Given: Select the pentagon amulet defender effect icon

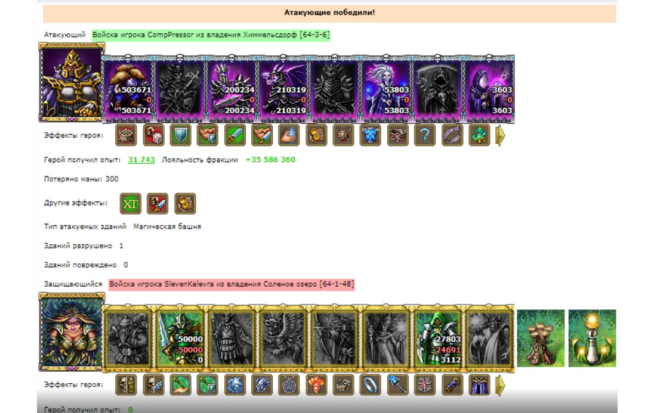Looking at the screenshot, I should [289, 384].
